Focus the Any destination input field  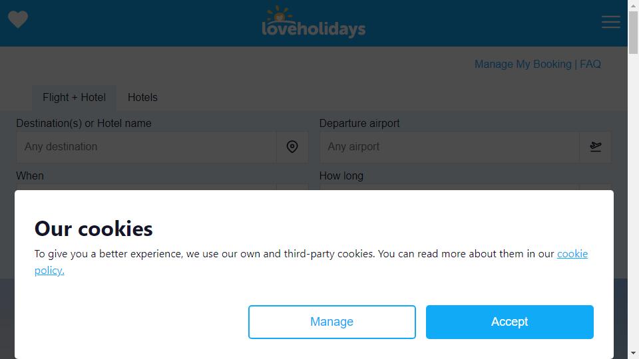point(146,146)
